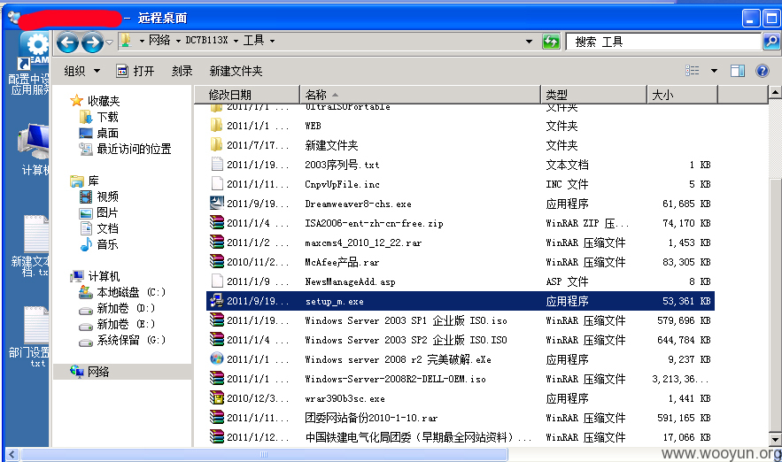Go forward with the Forward arrow button

tap(92, 42)
